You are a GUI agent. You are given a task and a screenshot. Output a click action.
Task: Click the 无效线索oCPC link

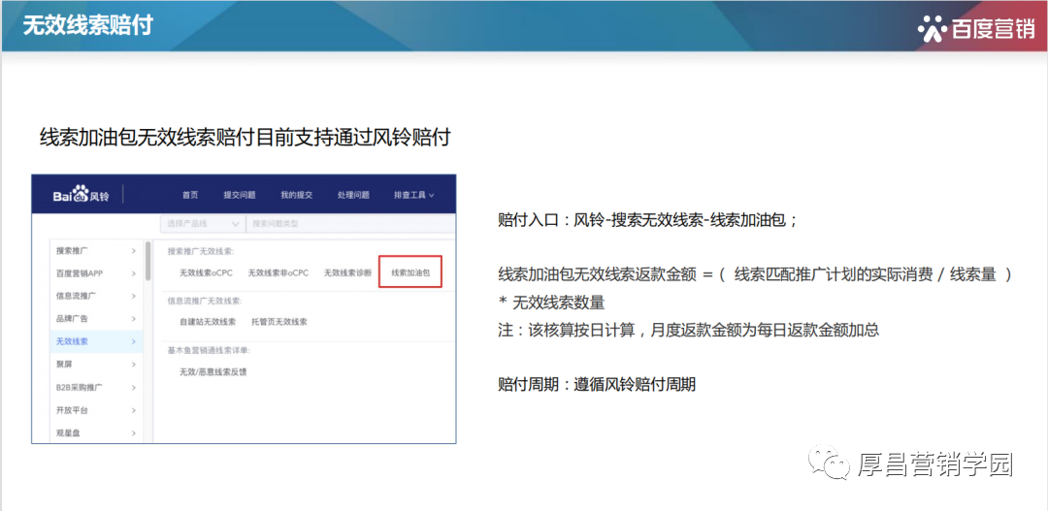tap(207, 273)
